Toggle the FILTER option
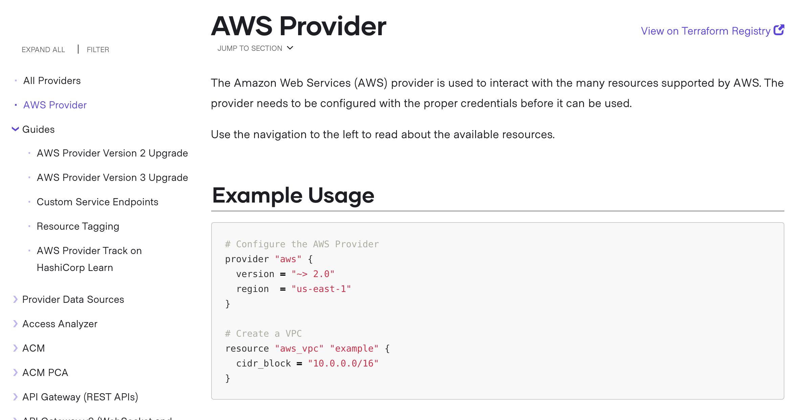Viewport: 804px width, 420px height. (98, 49)
